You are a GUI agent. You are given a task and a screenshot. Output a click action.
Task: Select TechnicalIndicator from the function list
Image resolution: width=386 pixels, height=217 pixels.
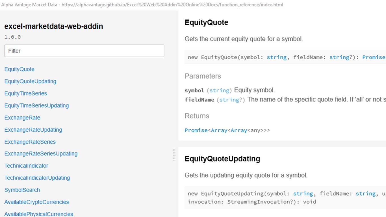26,166
